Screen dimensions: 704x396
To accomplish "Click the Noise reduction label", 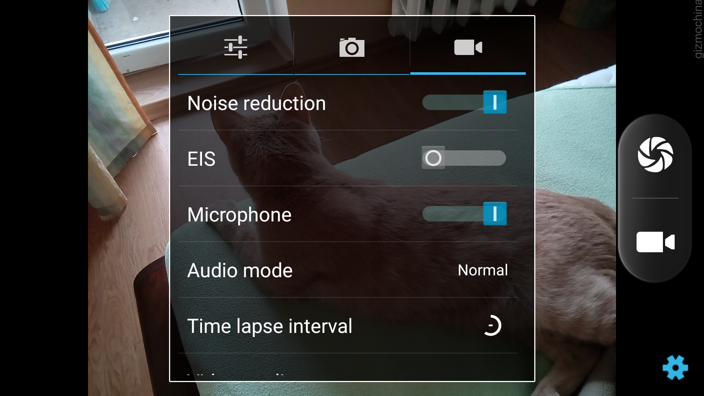I will coord(256,103).
